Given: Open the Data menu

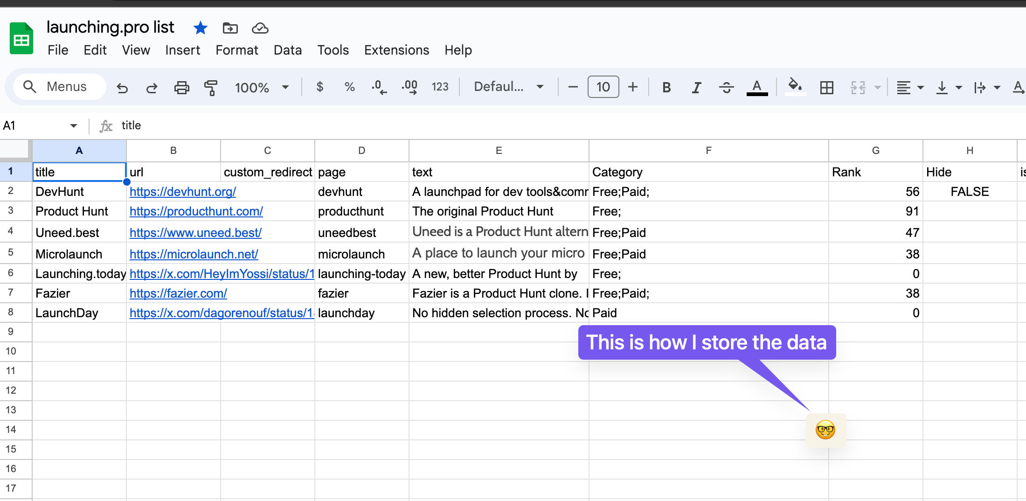Looking at the screenshot, I should pos(288,50).
